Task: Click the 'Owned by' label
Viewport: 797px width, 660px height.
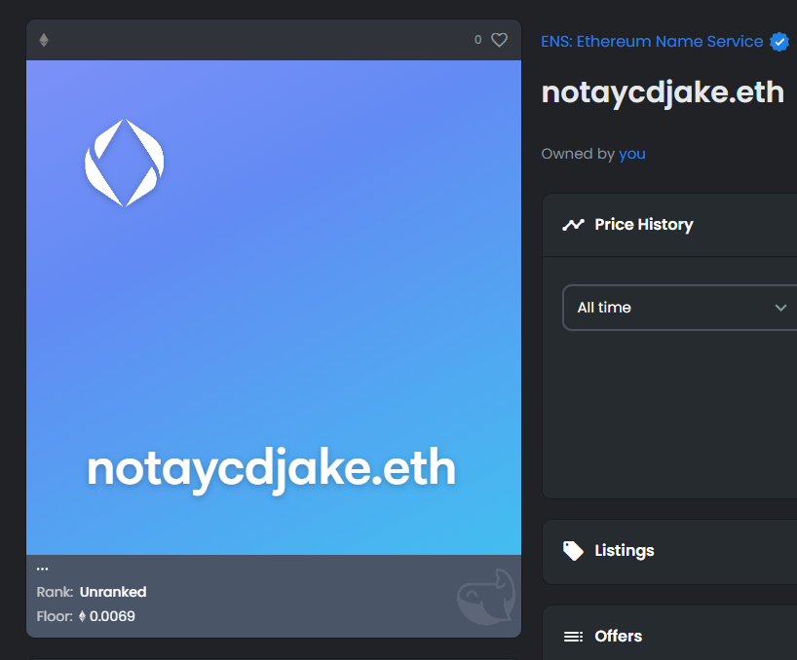Action: [578, 154]
